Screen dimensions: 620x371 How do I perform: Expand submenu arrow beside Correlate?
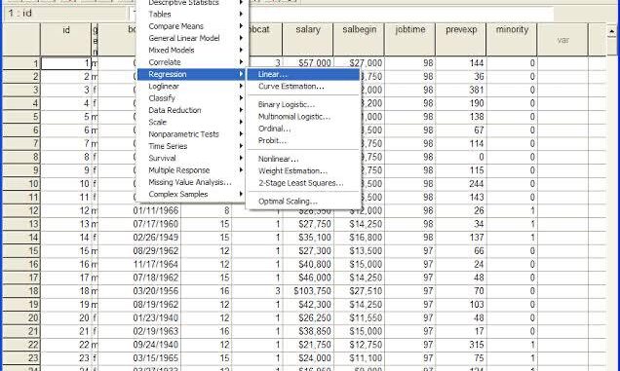[241, 62]
